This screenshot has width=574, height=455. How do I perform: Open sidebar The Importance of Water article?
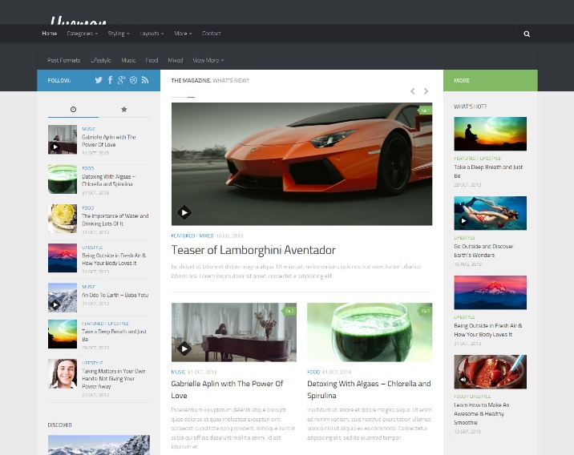[x=115, y=219]
